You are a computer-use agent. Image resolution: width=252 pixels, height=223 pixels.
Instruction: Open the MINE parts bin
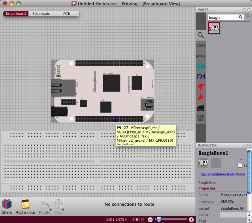click(x=201, y=56)
